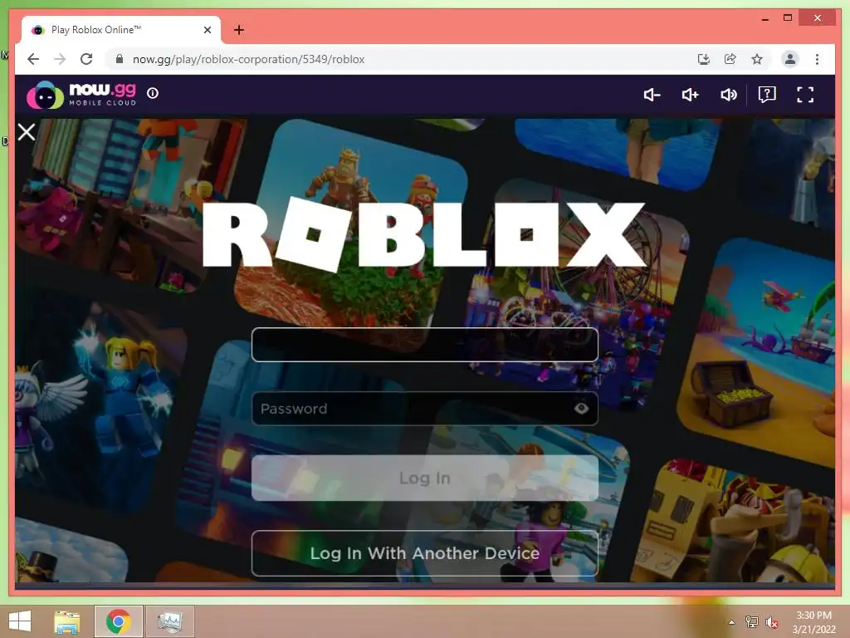Open the now.gg info icon
The height and width of the screenshot is (638, 850).
pos(153,93)
